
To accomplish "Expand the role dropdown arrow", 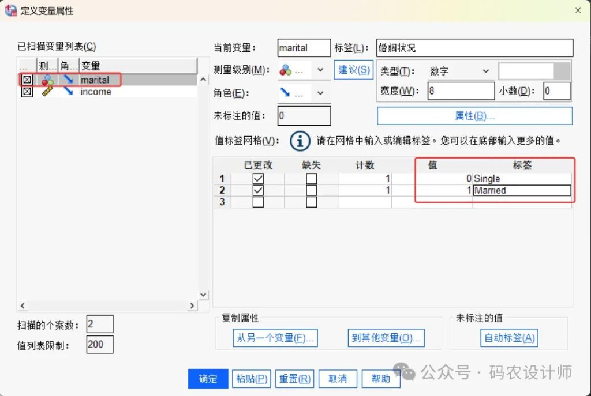I will [320, 93].
